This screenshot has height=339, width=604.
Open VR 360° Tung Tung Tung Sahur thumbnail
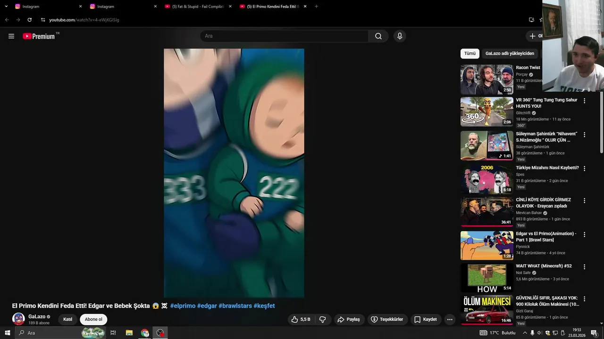(x=487, y=112)
